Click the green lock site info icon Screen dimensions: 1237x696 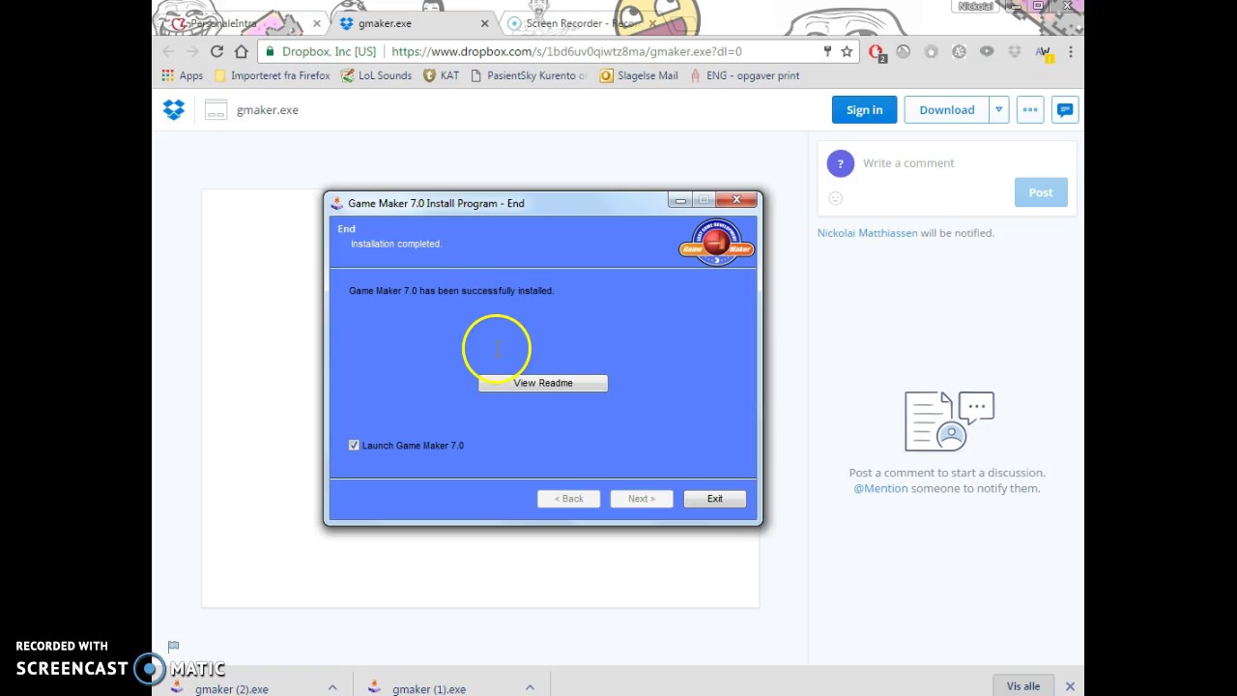(270, 51)
